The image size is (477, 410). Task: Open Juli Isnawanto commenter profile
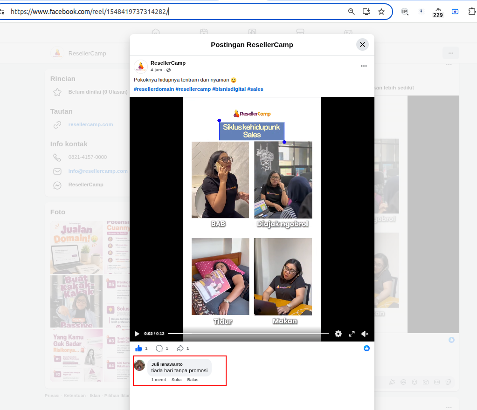point(167,364)
